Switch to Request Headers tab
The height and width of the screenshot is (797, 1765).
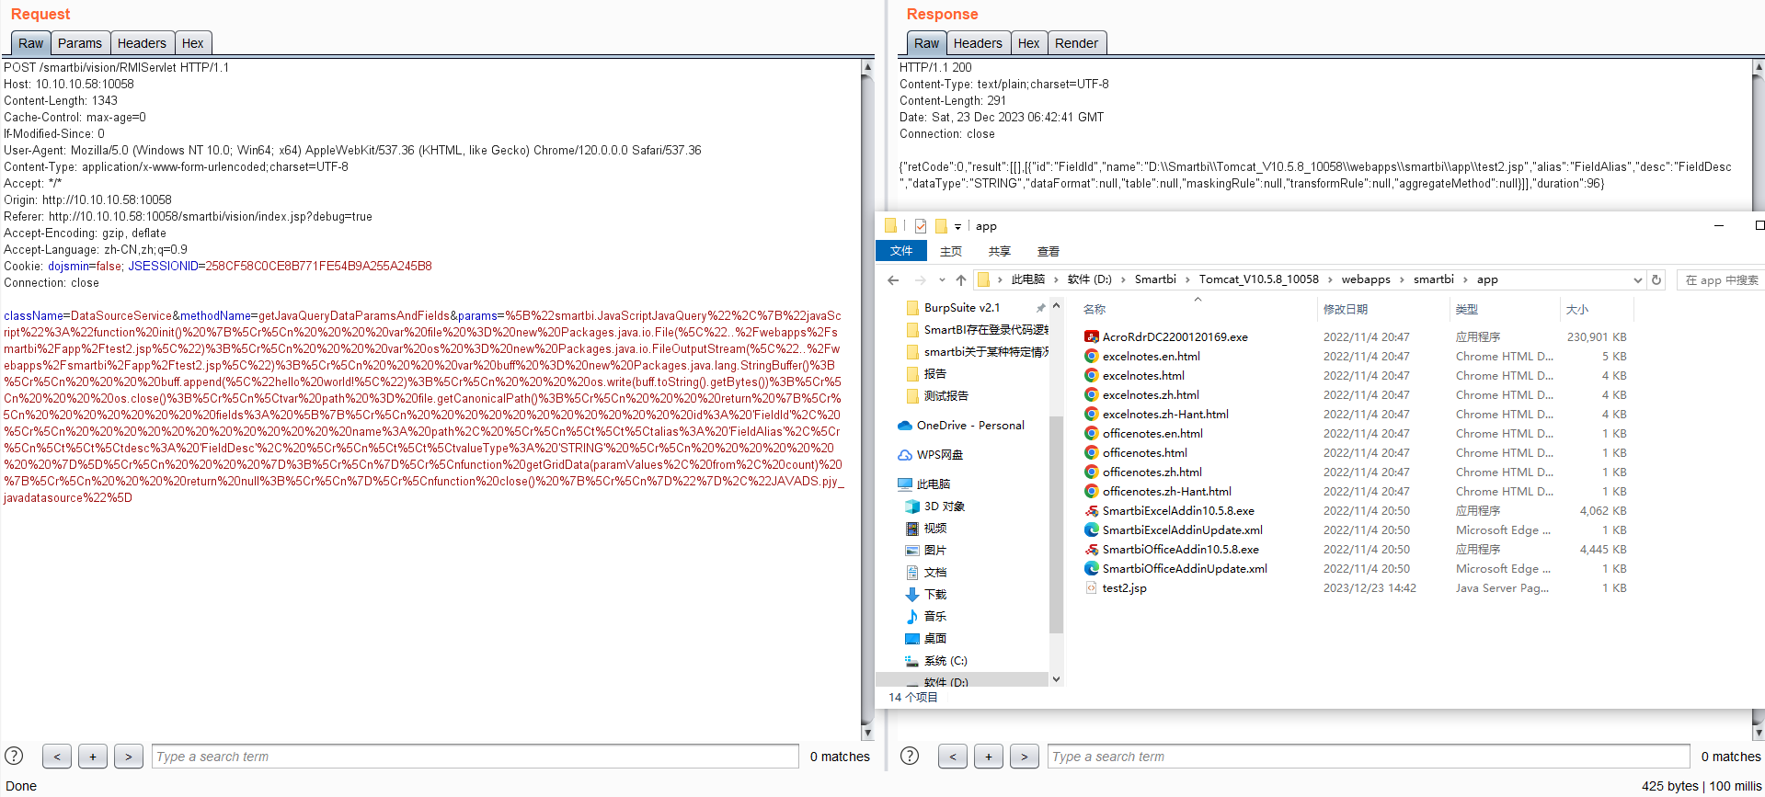click(142, 43)
